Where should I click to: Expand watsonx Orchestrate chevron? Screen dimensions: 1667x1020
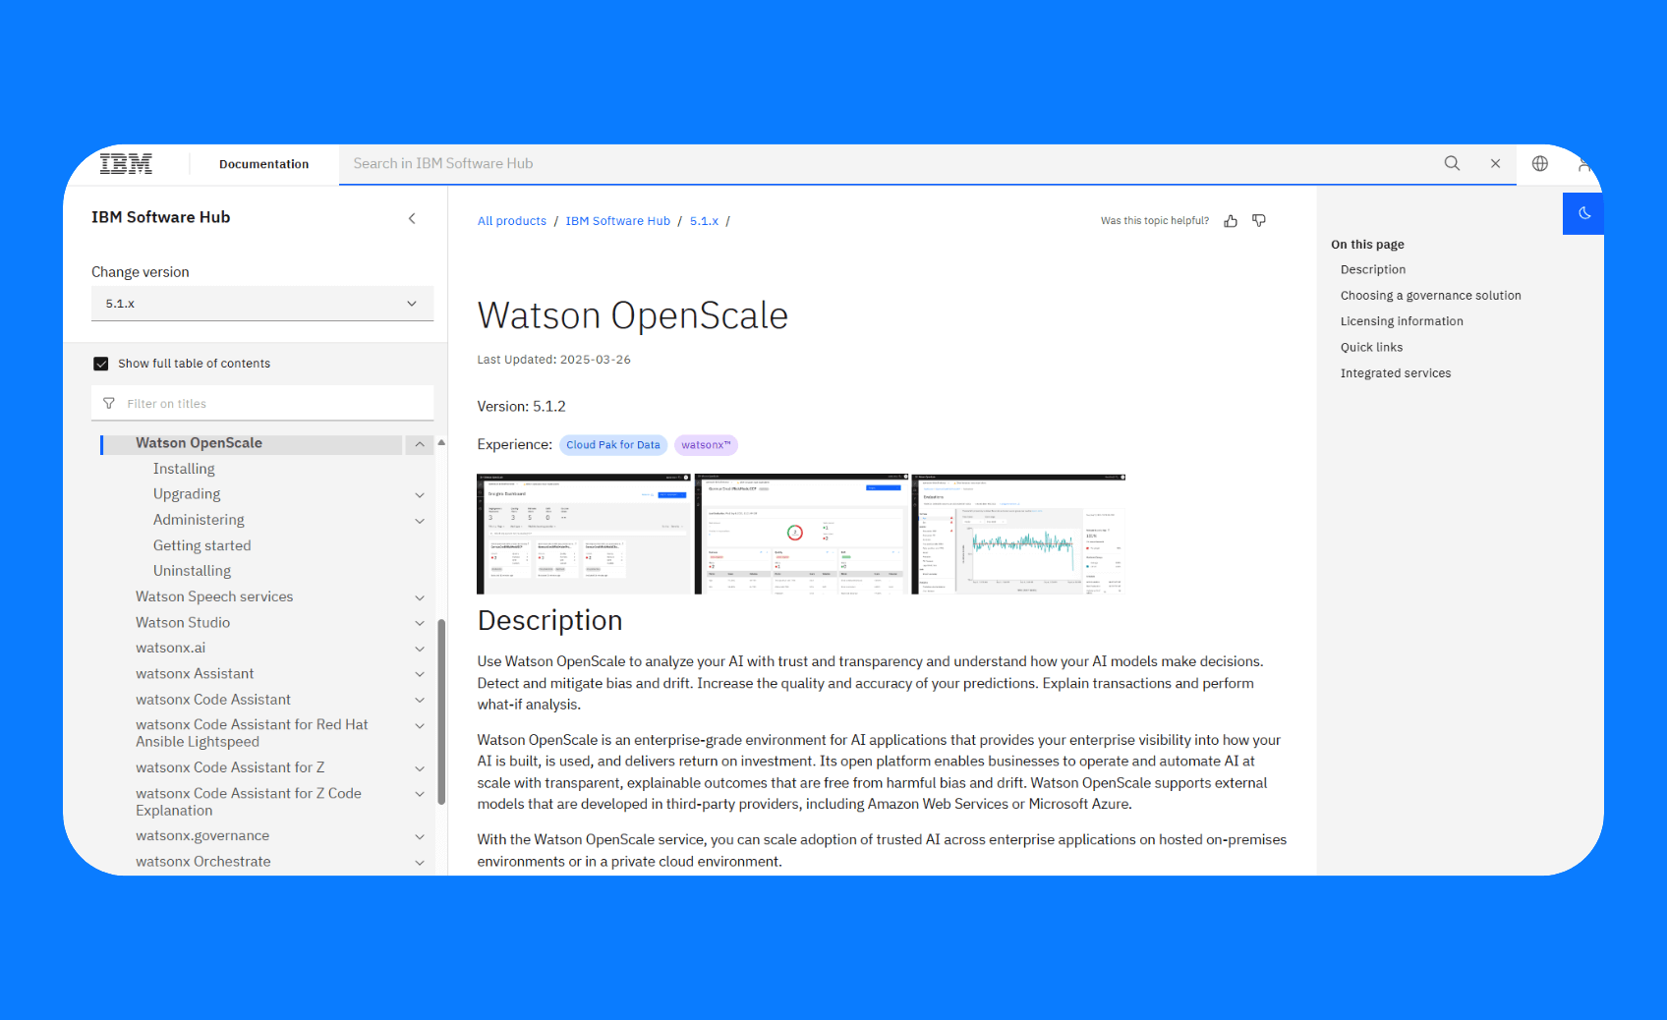pos(420,862)
